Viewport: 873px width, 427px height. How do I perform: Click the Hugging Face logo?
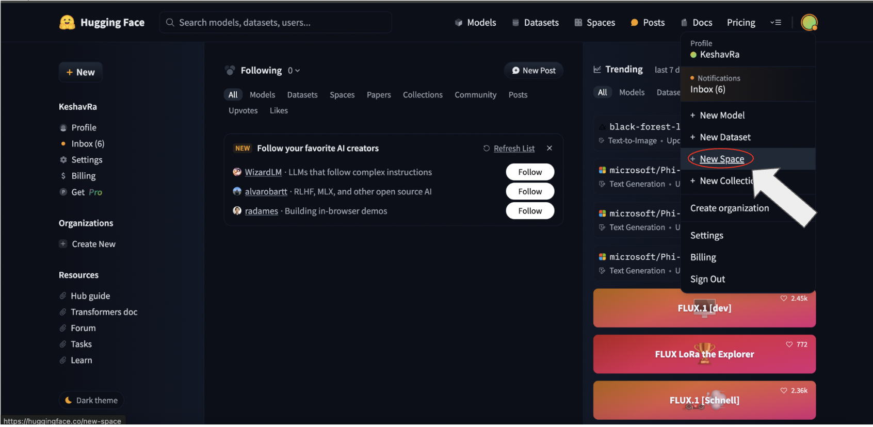pos(67,22)
